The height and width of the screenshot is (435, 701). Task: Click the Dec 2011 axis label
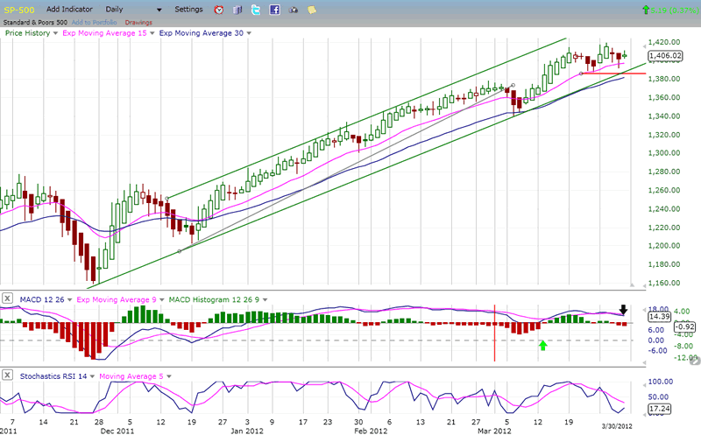coord(117,431)
